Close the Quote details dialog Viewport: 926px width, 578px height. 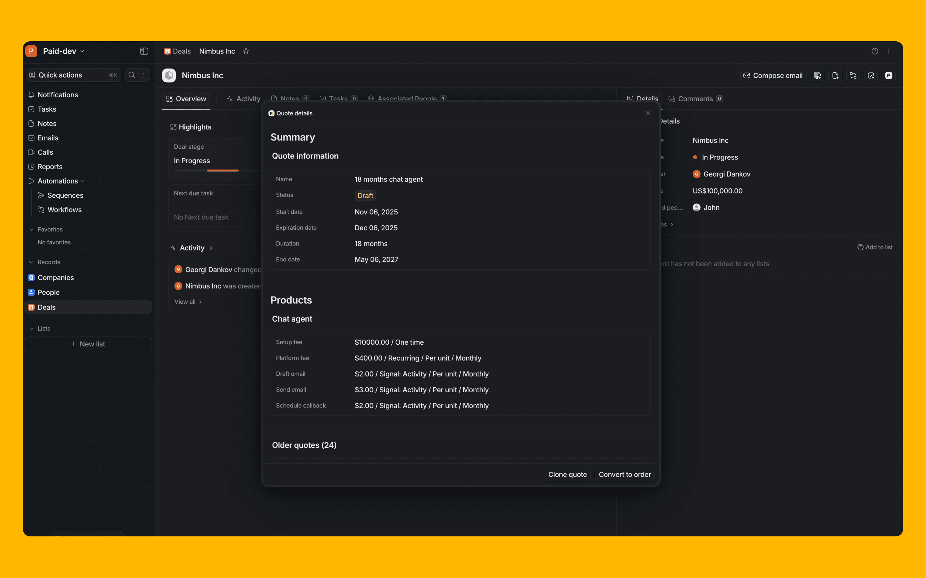pos(648,114)
